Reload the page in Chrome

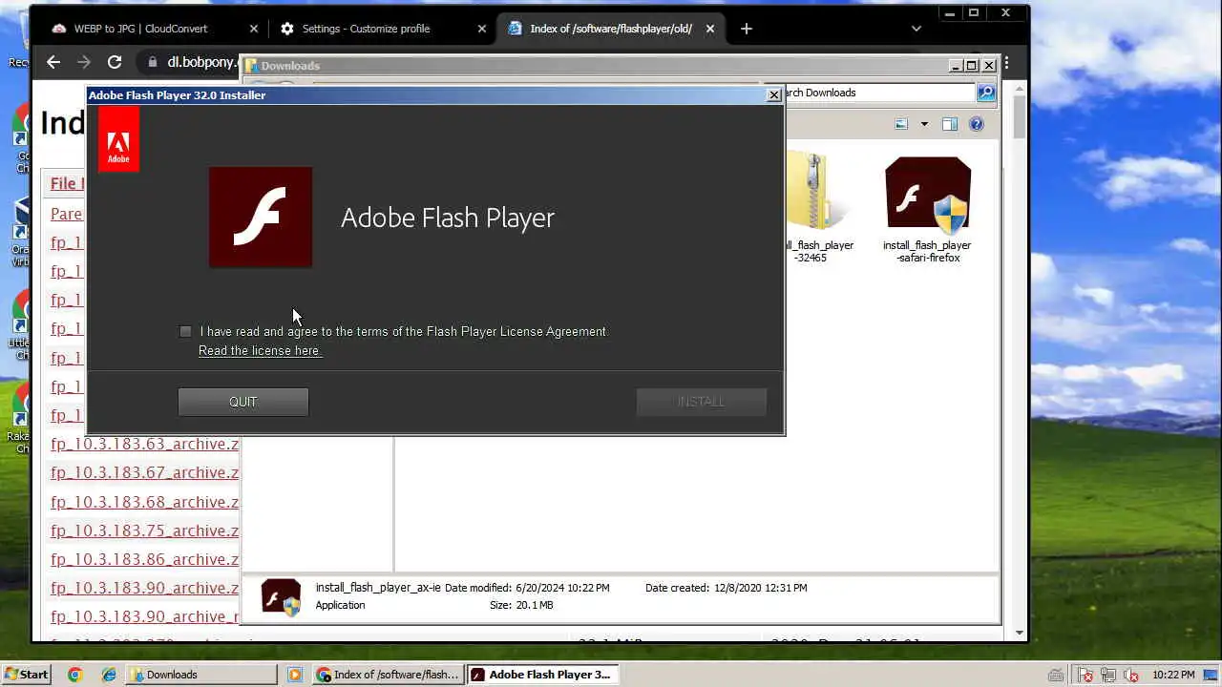(115, 62)
